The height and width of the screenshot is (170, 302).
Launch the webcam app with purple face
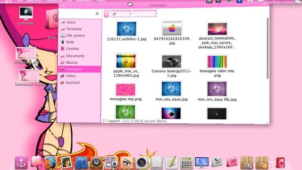(x=111, y=163)
